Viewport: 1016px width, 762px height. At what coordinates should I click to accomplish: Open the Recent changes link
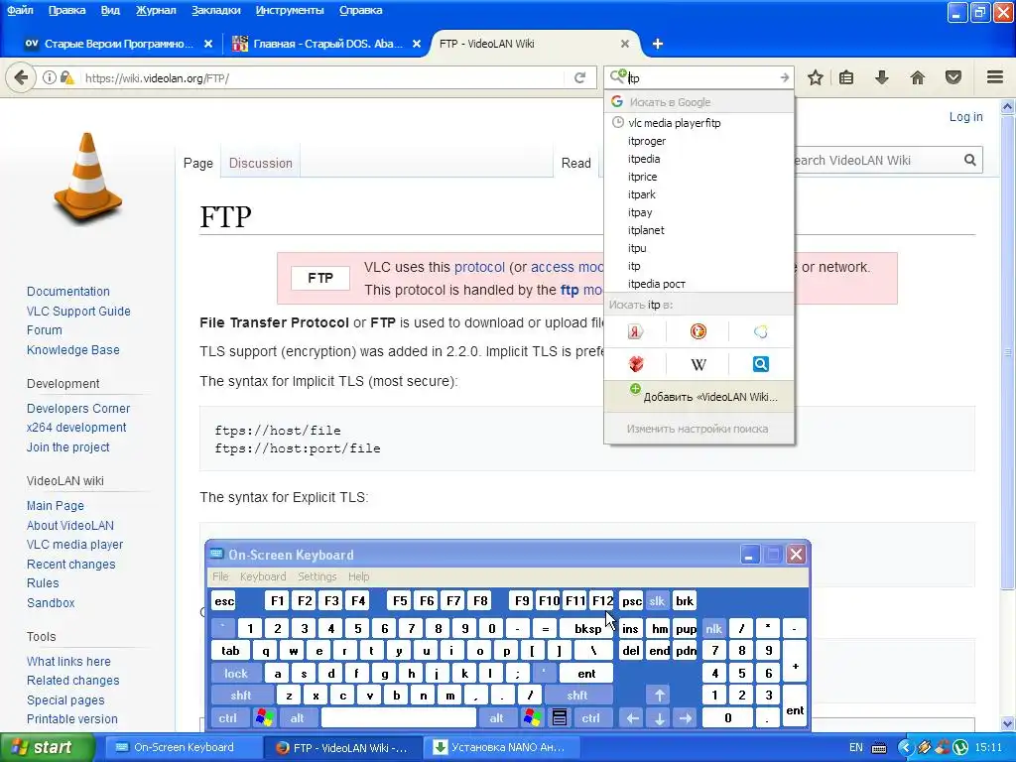71,565
